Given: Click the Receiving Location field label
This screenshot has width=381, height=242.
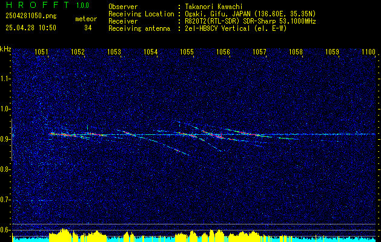Looking at the screenshot, I should tap(141, 14).
